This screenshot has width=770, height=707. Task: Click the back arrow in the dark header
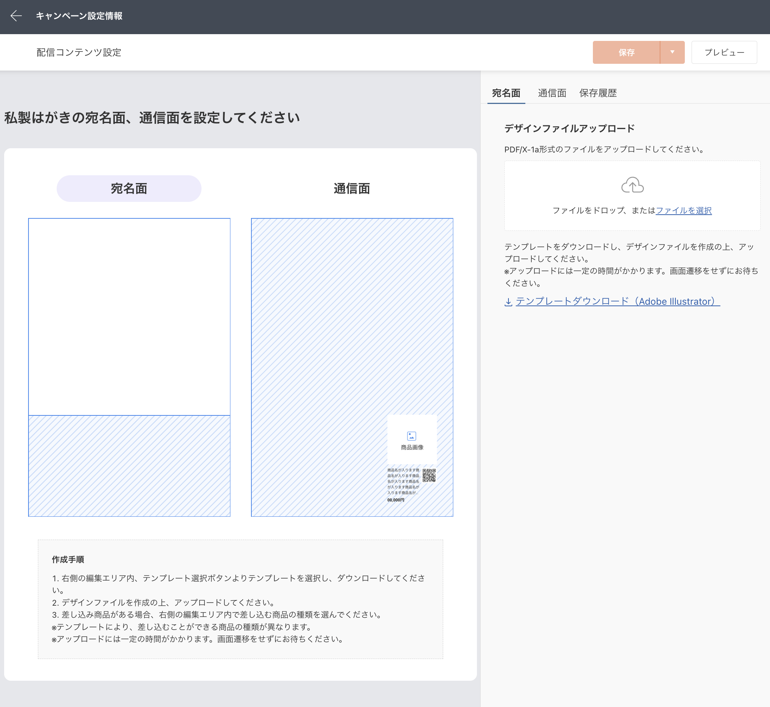tap(15, 16)
